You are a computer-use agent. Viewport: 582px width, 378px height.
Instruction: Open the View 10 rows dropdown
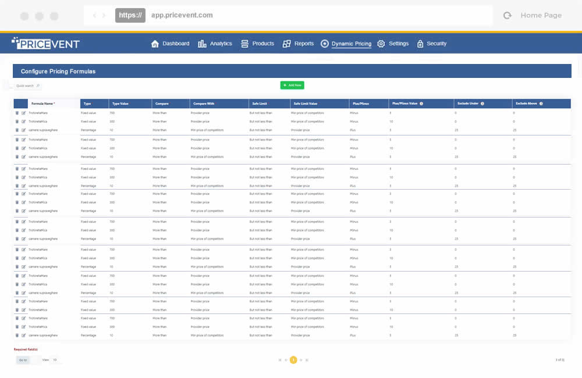tap(55, 360)
